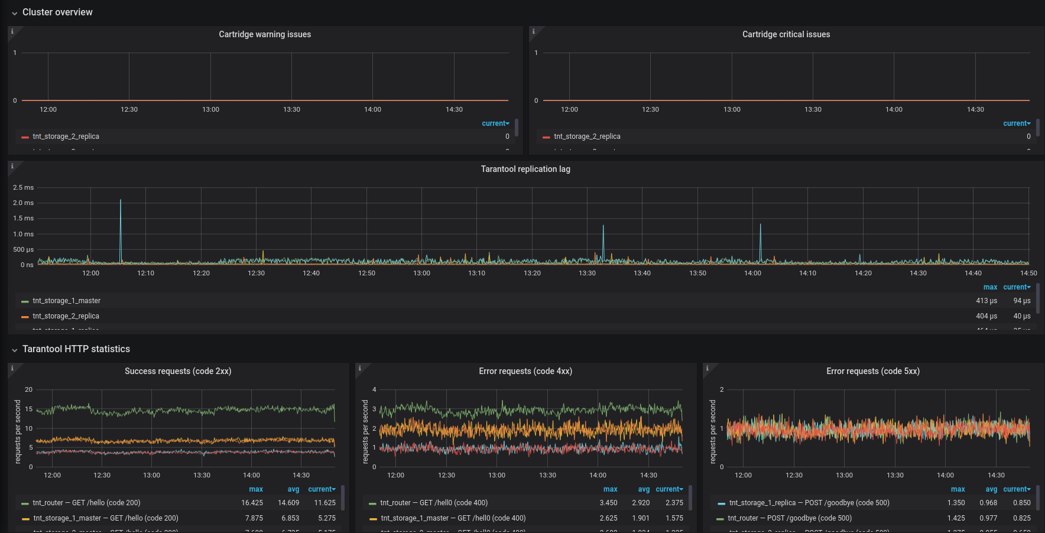The image size is (1045, 533).
Task: Toggle tnt_router GET /hell0 (code 400) series
Action: (434, 503)
